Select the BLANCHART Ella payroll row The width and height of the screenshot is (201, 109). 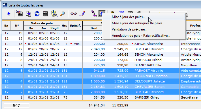tap(102, 65)
